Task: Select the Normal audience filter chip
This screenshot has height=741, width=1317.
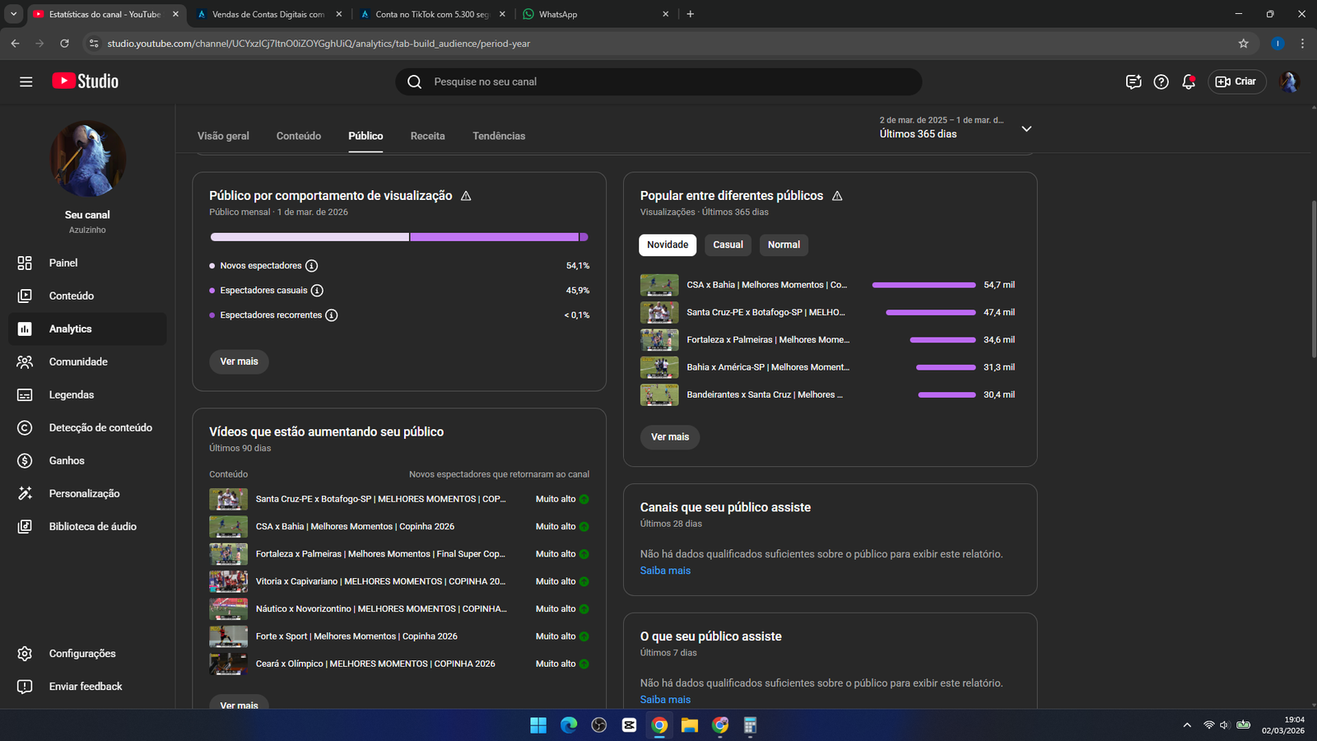Action: click(784, 245)
